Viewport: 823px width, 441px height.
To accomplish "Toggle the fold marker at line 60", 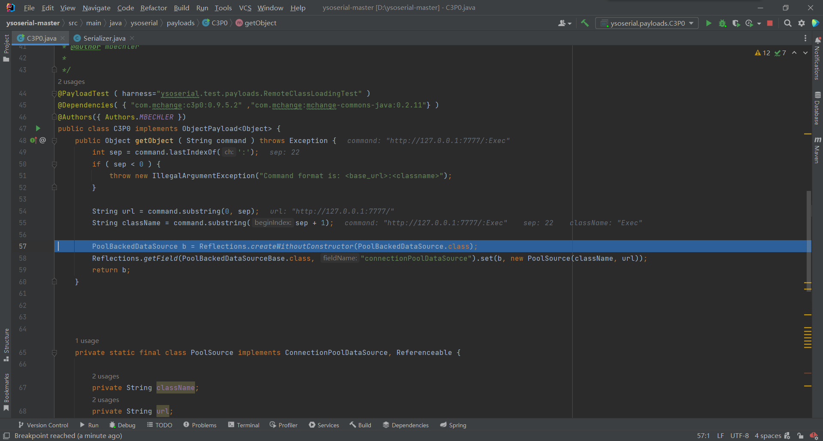I will click(54, 281).
